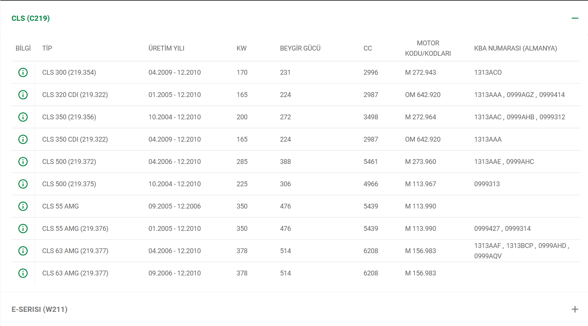588x326 pixels.
Task: Click the BEYGİR GÜCÜ column header
Action: click(x=300, y=48)
